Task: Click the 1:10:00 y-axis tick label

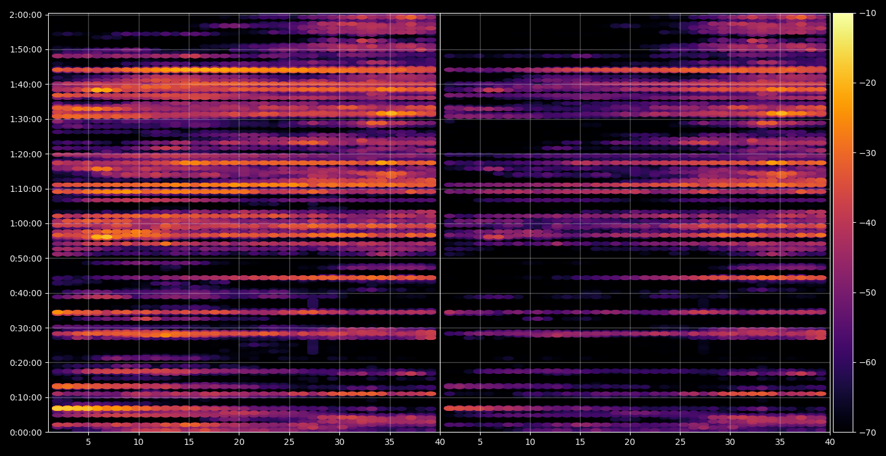Action: coord(26,189)
